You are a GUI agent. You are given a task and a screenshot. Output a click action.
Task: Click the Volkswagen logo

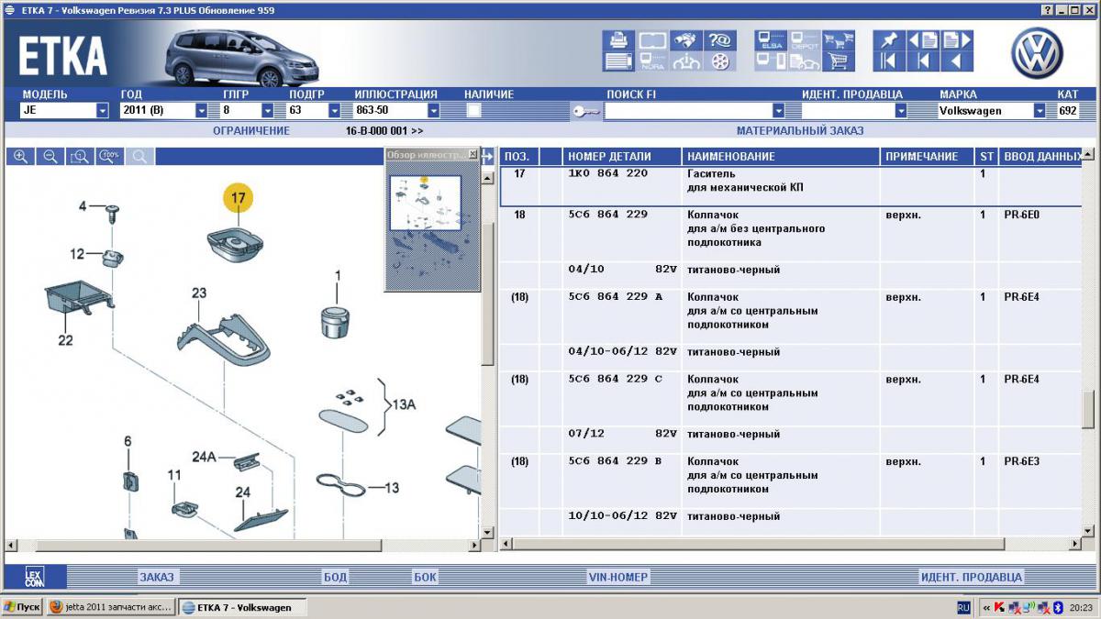click(1037, 53)
